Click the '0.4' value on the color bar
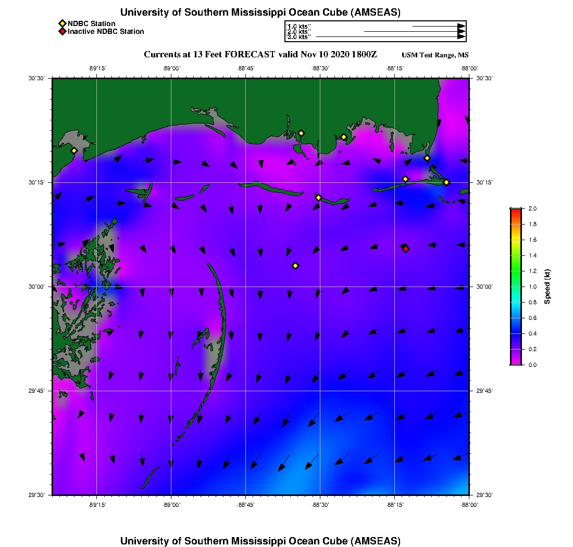 tap(532, 333)
